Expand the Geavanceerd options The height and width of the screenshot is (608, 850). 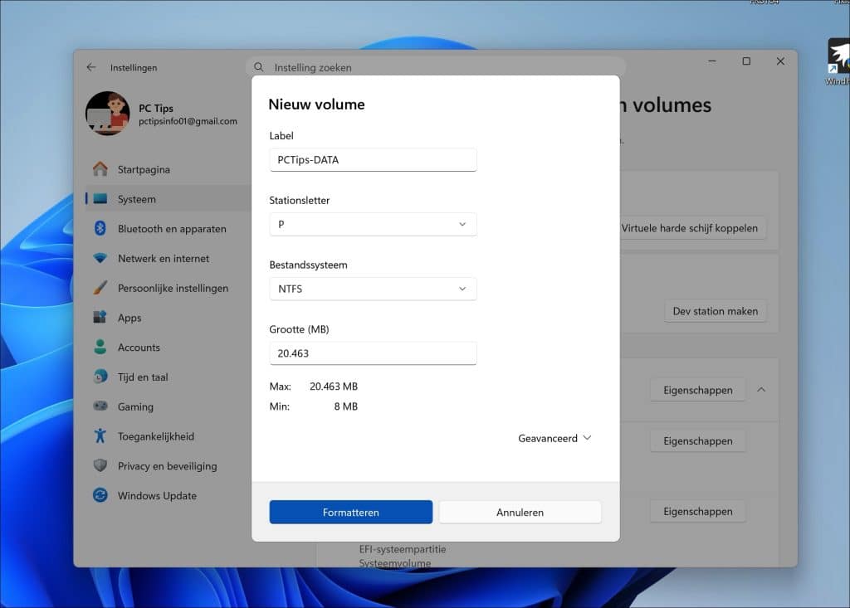tap(554, 438)
